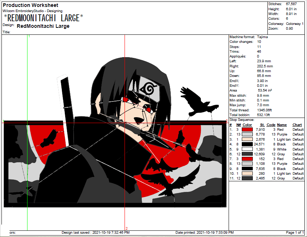The image size is (307, 237).
Task: Select the Height value '6.01 in'
Action: [291, 9]
